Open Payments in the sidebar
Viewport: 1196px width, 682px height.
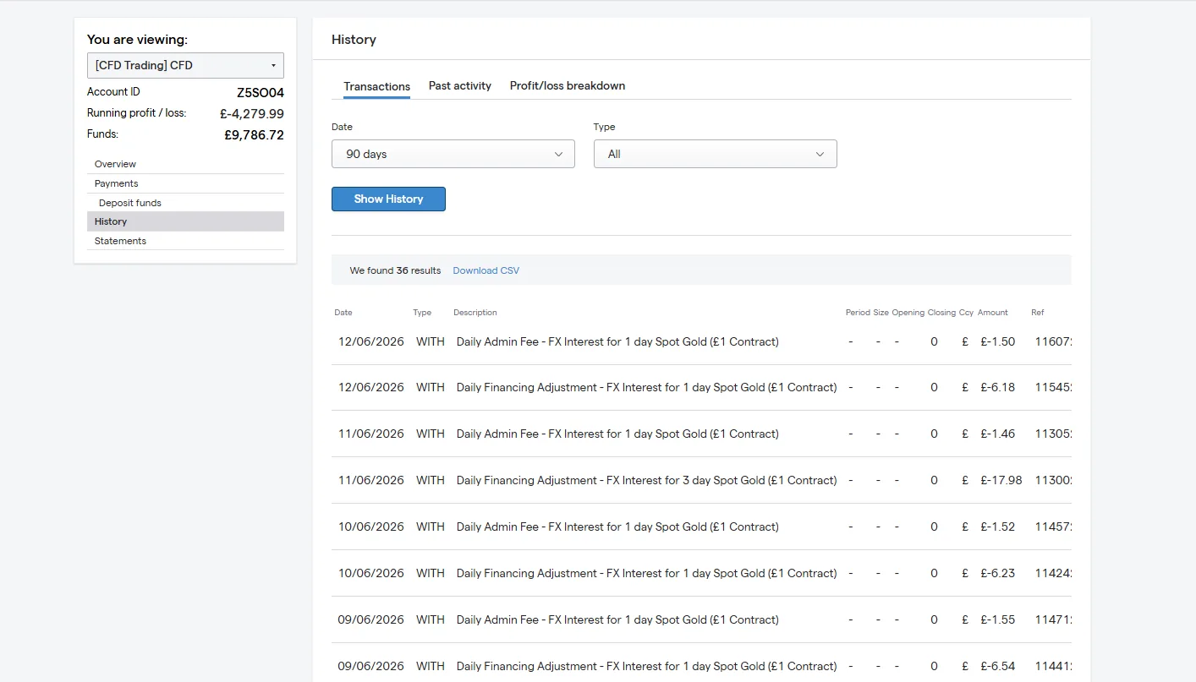tap(185, 183)
